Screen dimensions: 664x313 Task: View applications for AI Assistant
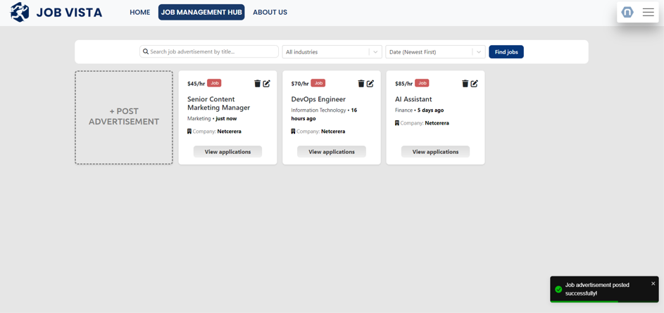(x=435, y=152)
